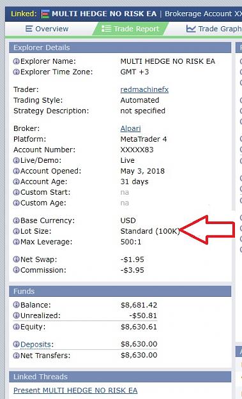Click info icon next to Max Leverage
This screenshot has height=399, width=242.
click(17, 242)
